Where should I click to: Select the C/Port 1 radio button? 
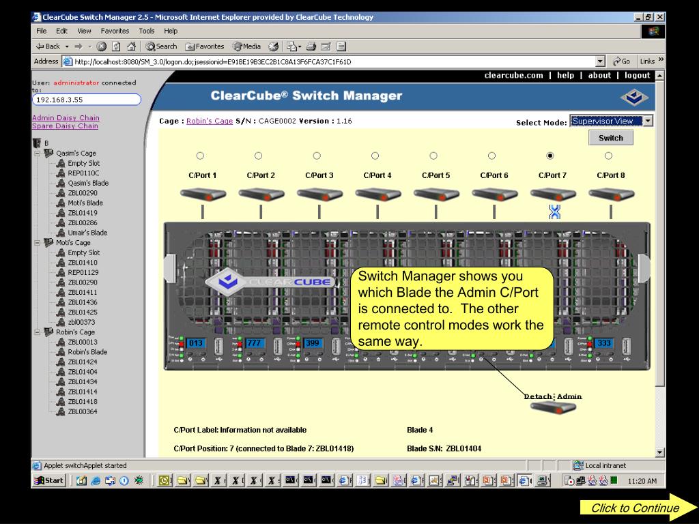pyautogui.click(x=200, y=156)
